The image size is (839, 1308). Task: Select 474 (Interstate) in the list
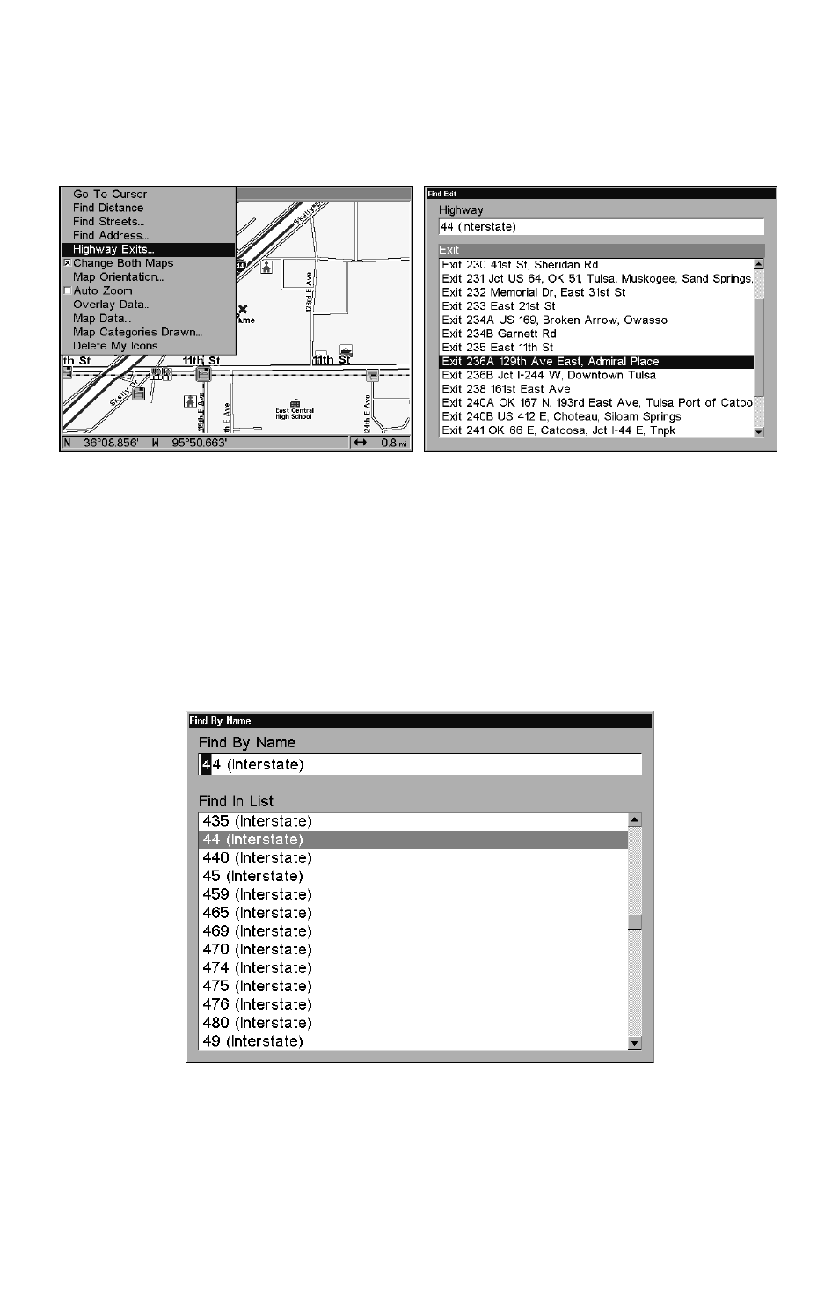(x=413, y=968)
